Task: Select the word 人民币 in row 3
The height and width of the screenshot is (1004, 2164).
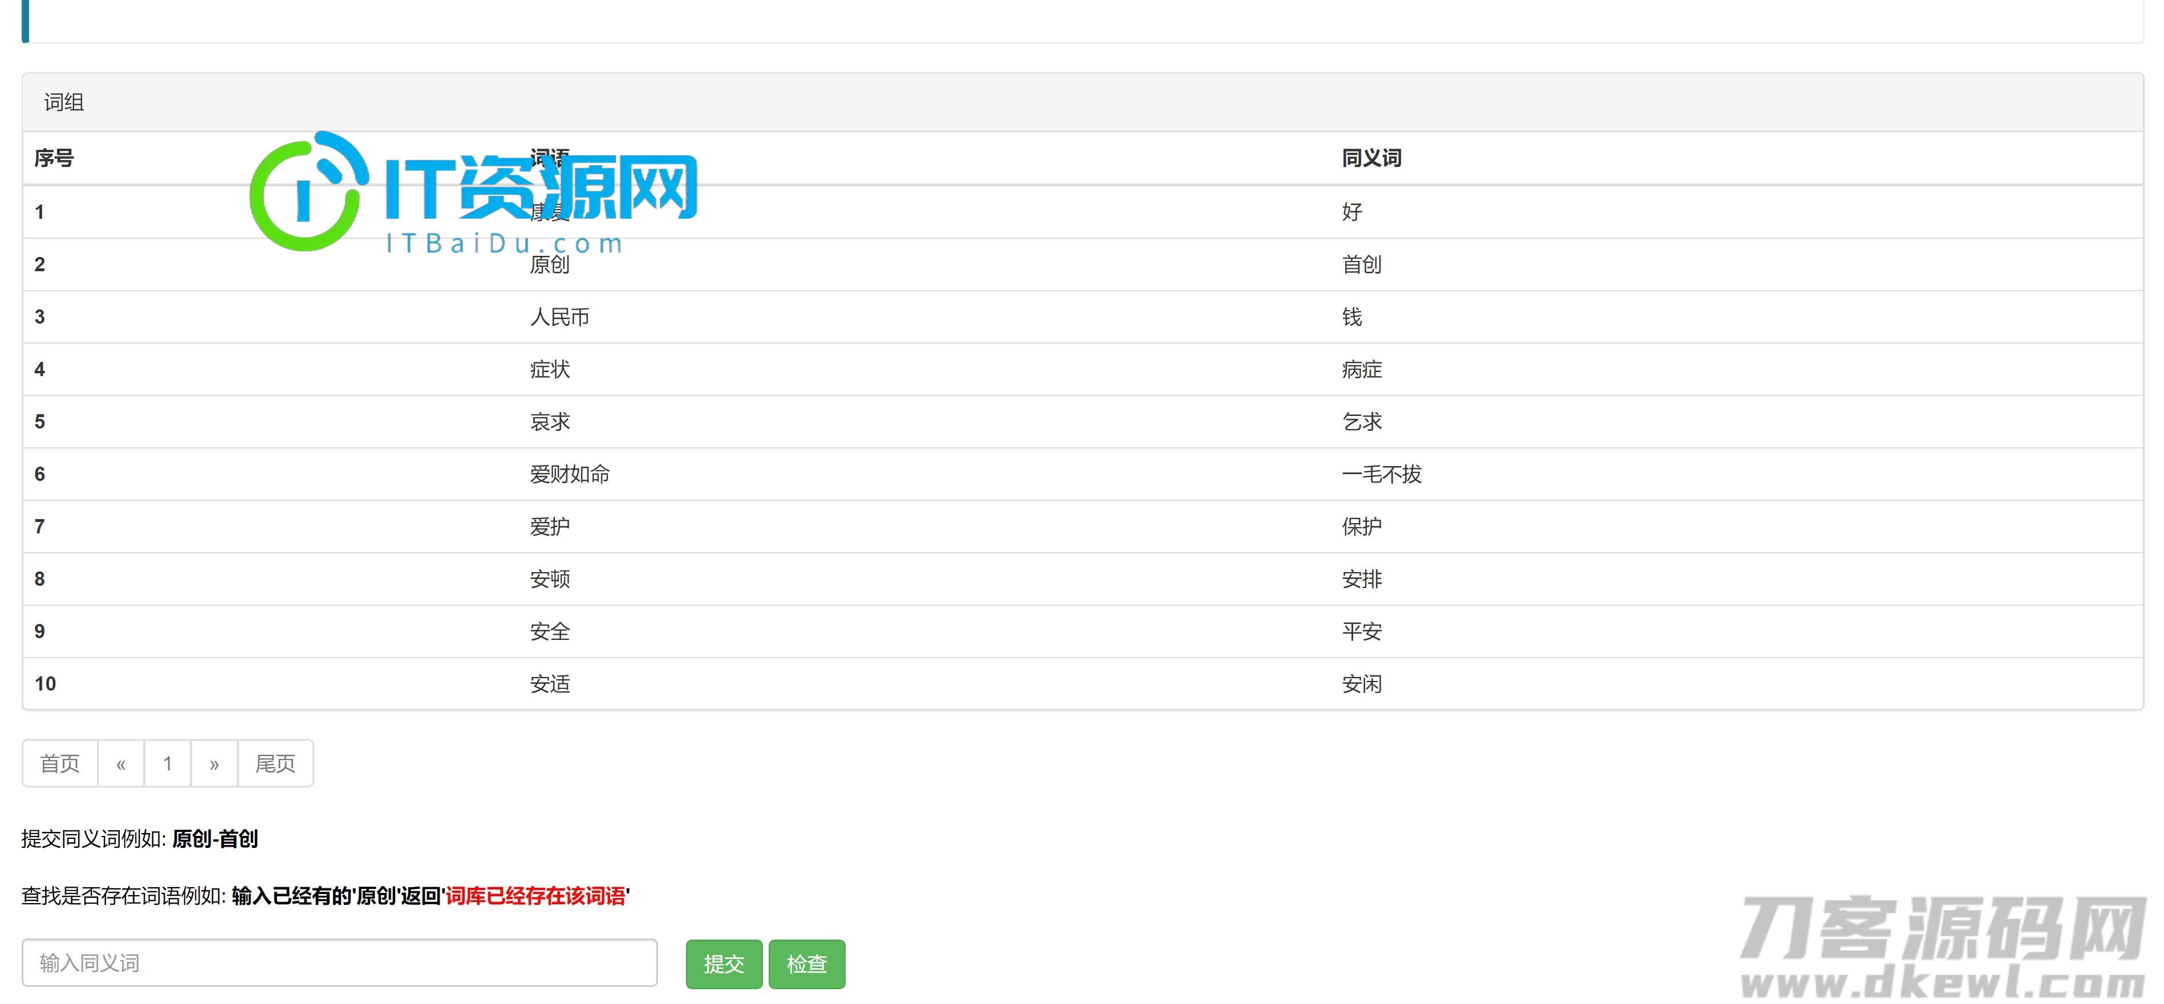Action: (559, 316)
